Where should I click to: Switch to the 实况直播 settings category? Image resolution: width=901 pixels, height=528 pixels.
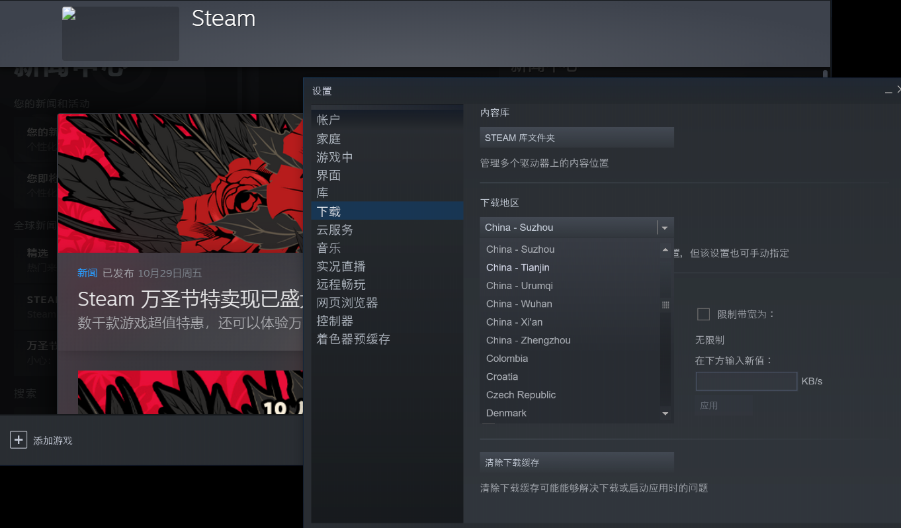coord(387,266)
